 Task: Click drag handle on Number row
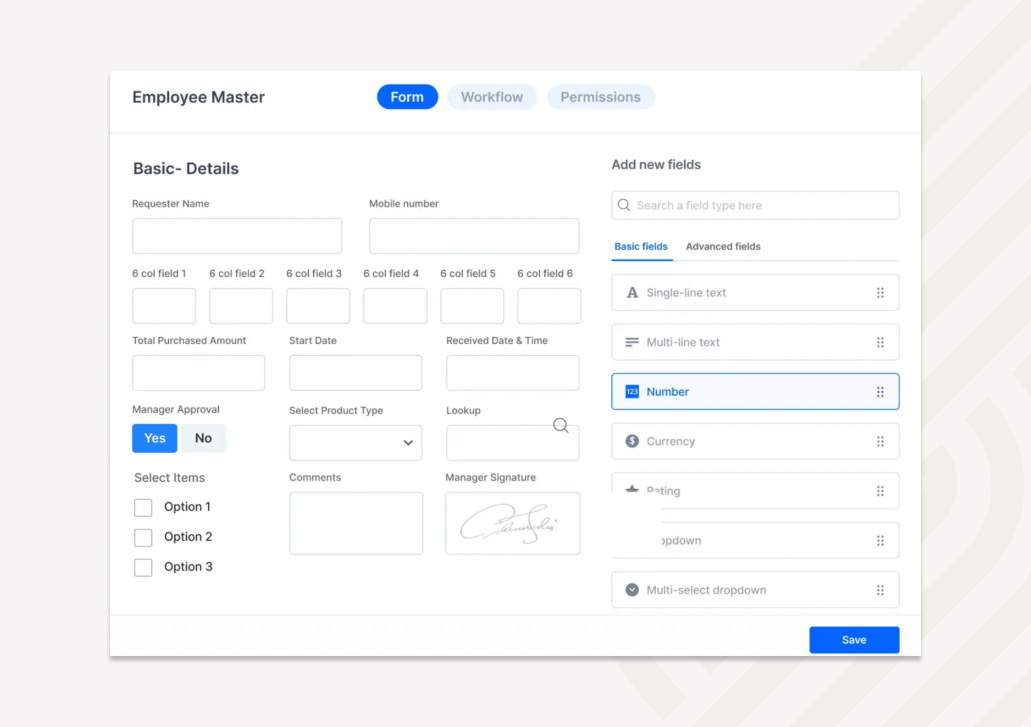880,392
